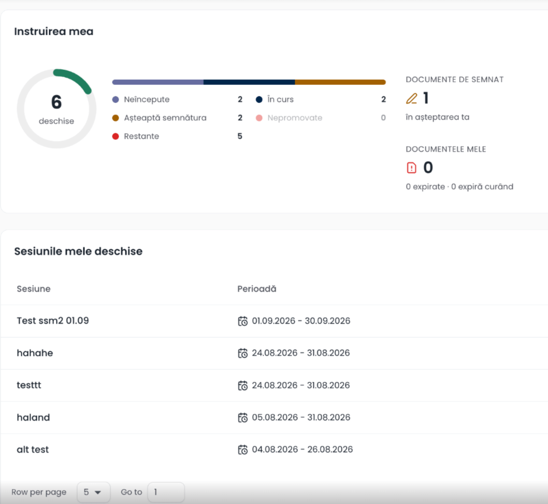Click the în așteptarea ta text
The image size is (548, 504).
(x=438, y=117)
